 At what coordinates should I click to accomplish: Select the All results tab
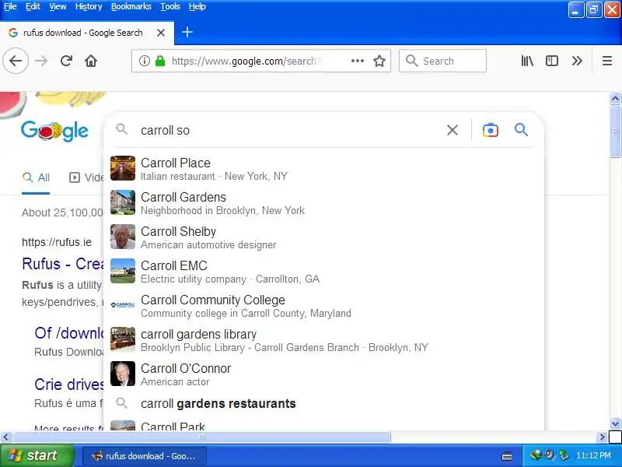point(36,177)
